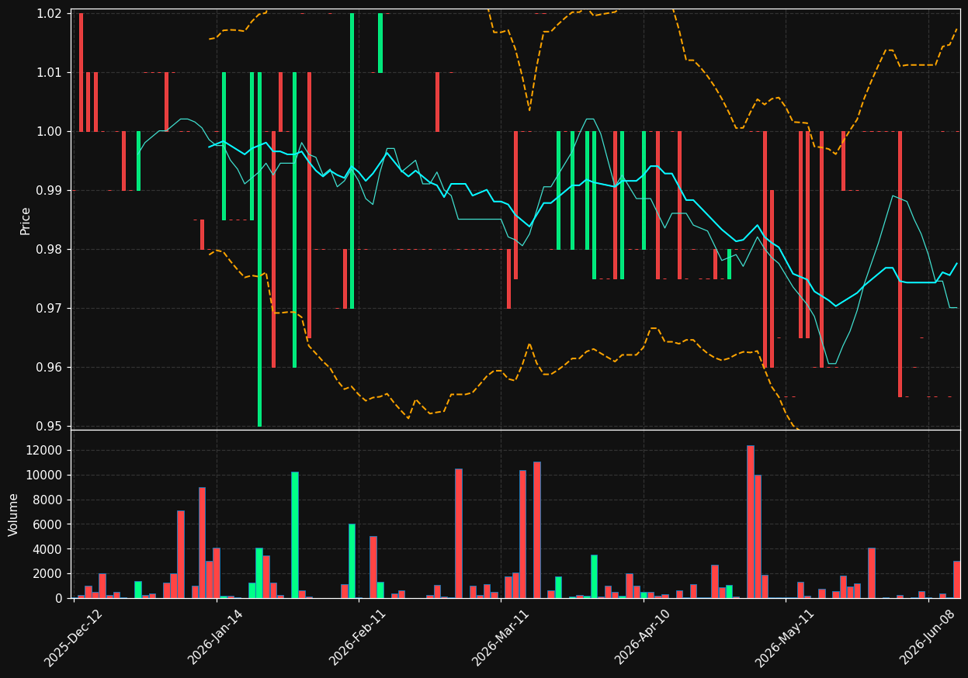Click the 0.97 price tick label

[50, 308]
